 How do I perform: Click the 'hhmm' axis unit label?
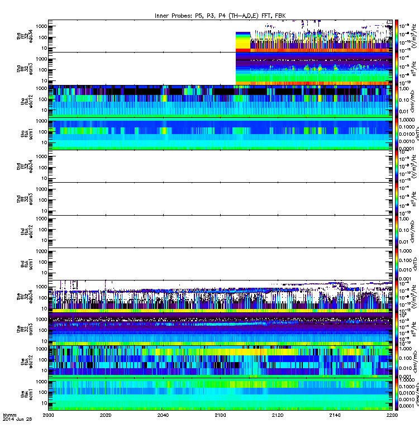(x=9, y=415)
